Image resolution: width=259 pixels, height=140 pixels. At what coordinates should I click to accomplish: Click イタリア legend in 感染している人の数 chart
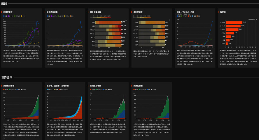[184, 16]
